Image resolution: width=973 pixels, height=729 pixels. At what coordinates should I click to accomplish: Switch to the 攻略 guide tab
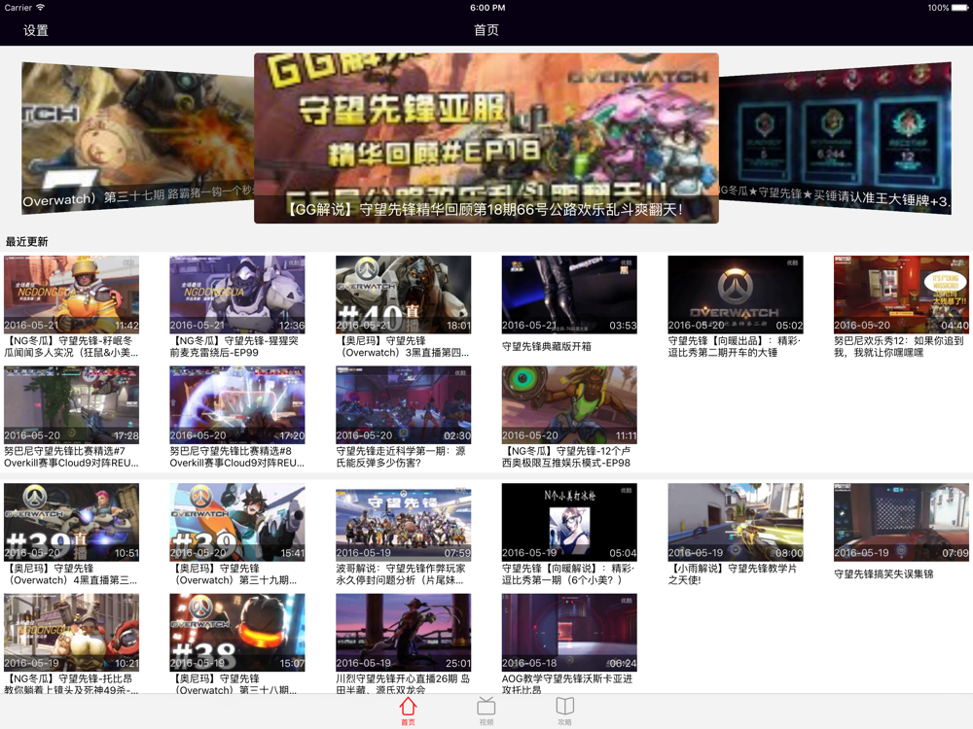coord(564,711)
